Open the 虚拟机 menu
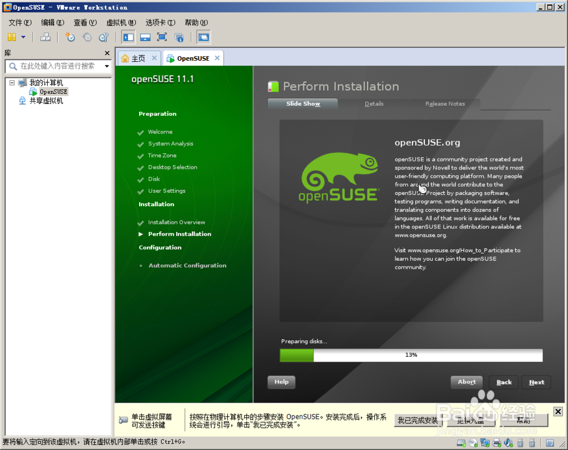 tap(121, 23)
